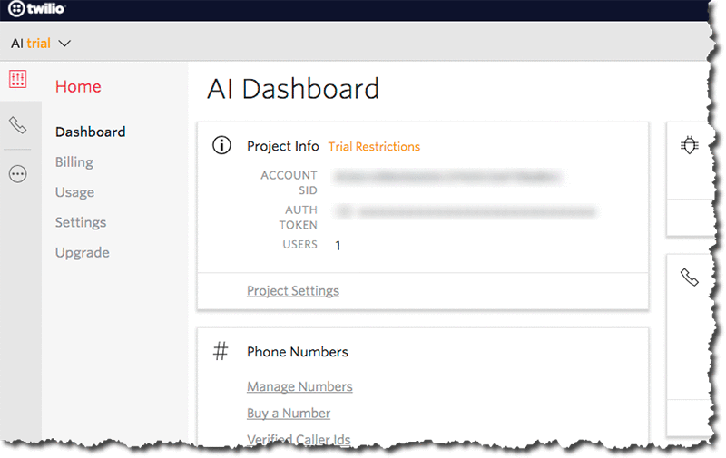Select Dashboard in the Home menu

click(x=90, y=132)
